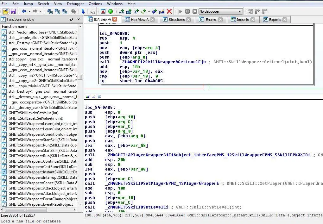Open the Debugger menu
The width and height of the screenshot is (323, 224).
tap(75, 4)
